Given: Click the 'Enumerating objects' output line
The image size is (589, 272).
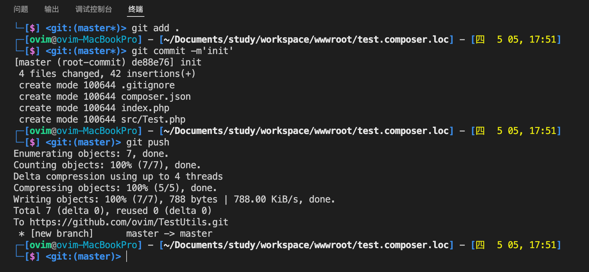Looking at the screenshot, I should pyautogui.click(x=91, y=154).
